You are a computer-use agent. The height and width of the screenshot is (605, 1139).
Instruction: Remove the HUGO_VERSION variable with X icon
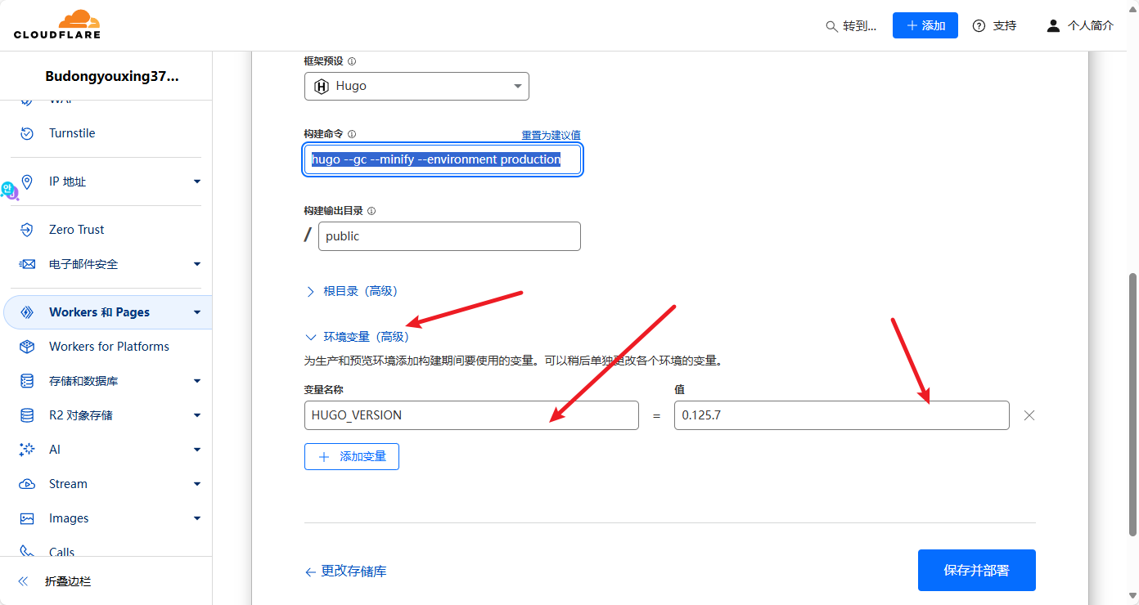pyautogui.click(x=1029, y=415)
